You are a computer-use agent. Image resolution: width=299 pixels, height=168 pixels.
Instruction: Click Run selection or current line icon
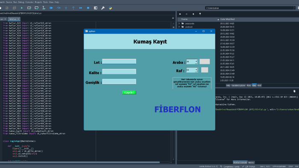tap(44, 8)
